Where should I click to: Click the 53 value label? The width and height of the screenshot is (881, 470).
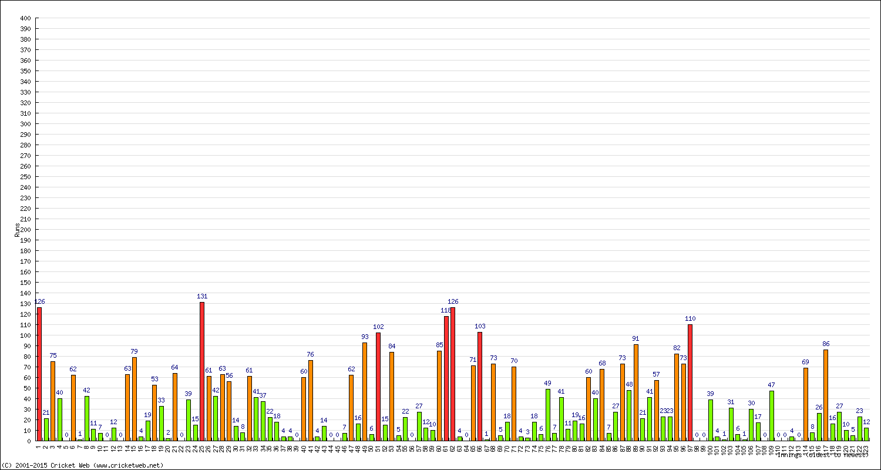coord(154,380)
